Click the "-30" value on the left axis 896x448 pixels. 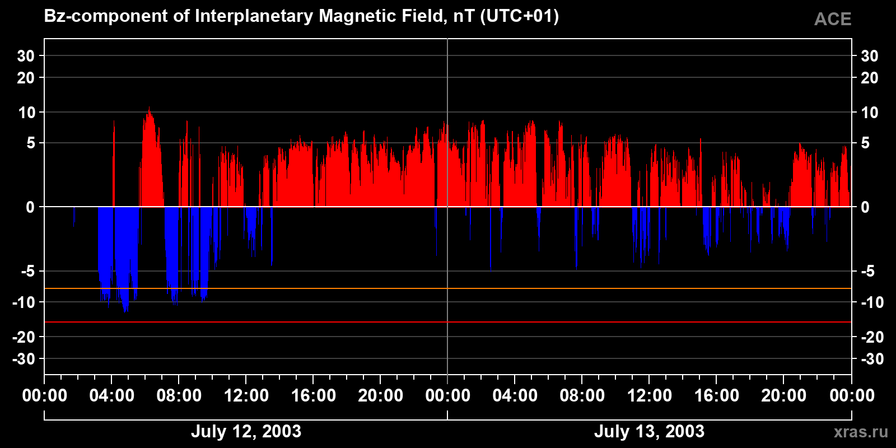pyautogui.click(x=24, y=359)
